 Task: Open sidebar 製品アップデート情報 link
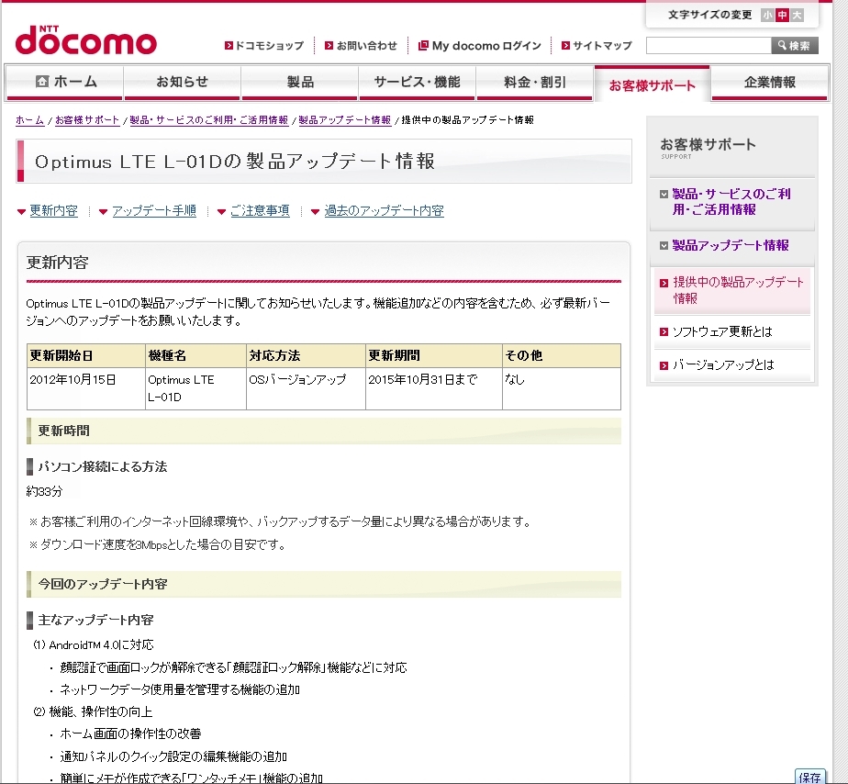tap(731, 245)
